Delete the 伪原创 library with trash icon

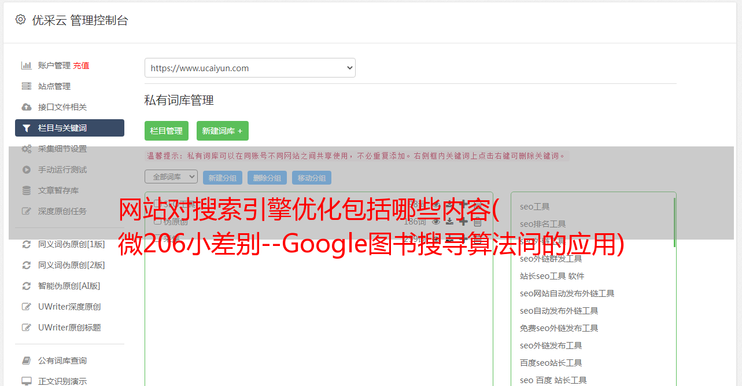pos(478,222)
